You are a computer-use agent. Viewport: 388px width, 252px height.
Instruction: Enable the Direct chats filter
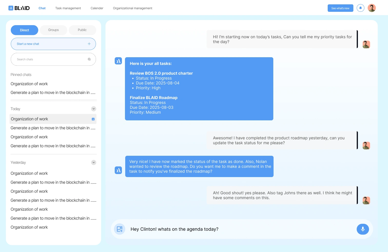pyautogui.click(x=24, y=30)
